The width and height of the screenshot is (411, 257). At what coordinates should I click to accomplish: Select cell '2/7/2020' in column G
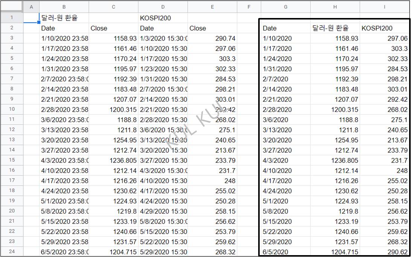285,79
